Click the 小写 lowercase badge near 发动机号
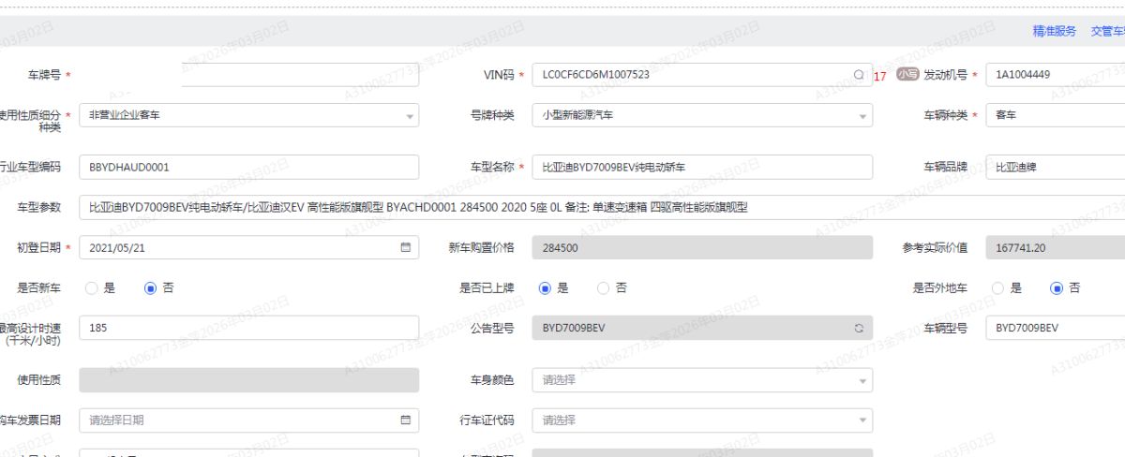1125x457 pixels. point(906,75)
